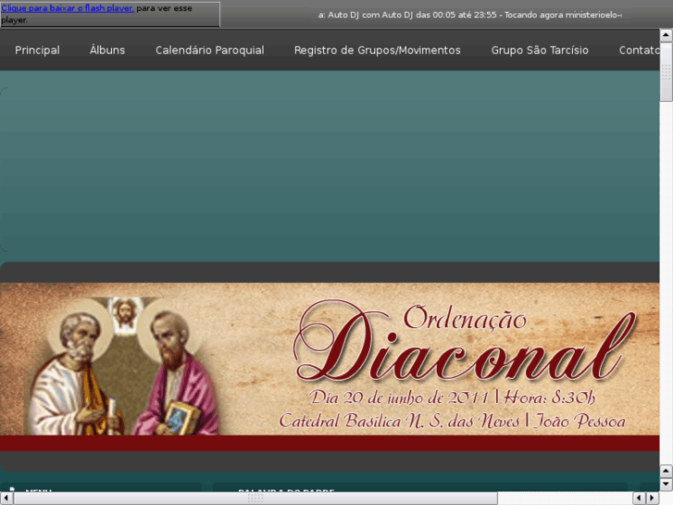Click the vertical scrollbar up arrow

(x=666, y=35)
